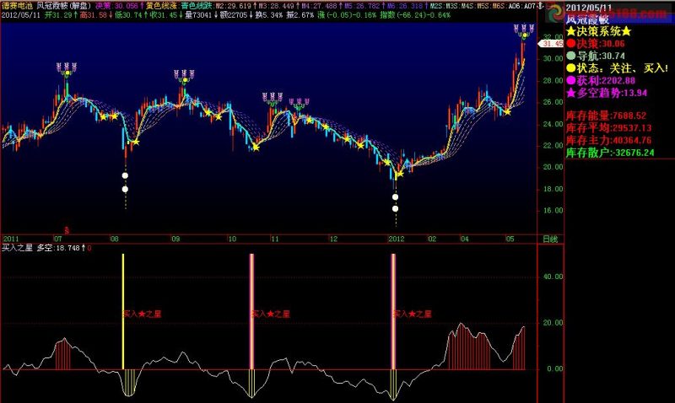Image resolution: width=675 pixels, height=403 pixels.
Task: Click the 2012 label on the time axis
Action: (x=397, y=239)
